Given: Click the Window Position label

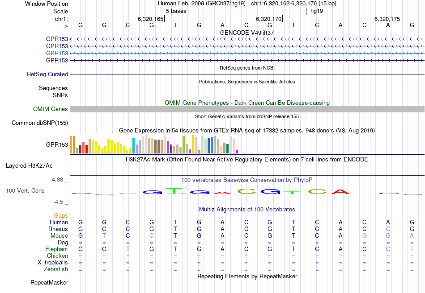Looking at the screenshot, I should point(47,4).
